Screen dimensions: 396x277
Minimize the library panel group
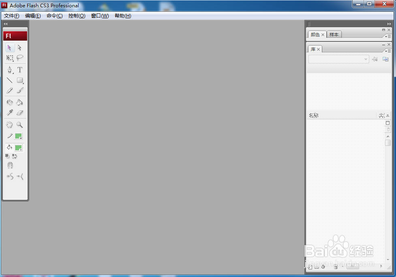coord(383,45)
